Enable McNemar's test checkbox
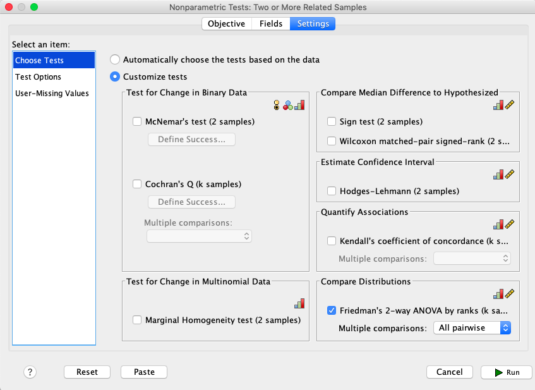Screen dimensions: 535x390 click(137, 121)
